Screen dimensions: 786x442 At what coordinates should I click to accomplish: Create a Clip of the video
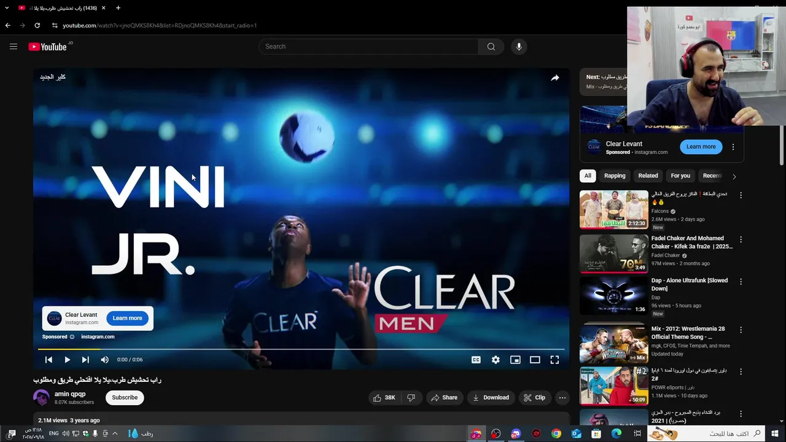(534, 398)
